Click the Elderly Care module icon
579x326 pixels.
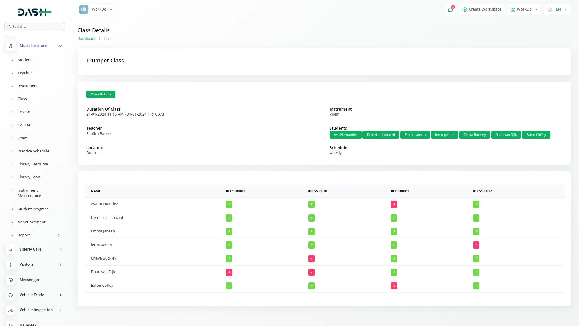point(11,249)
